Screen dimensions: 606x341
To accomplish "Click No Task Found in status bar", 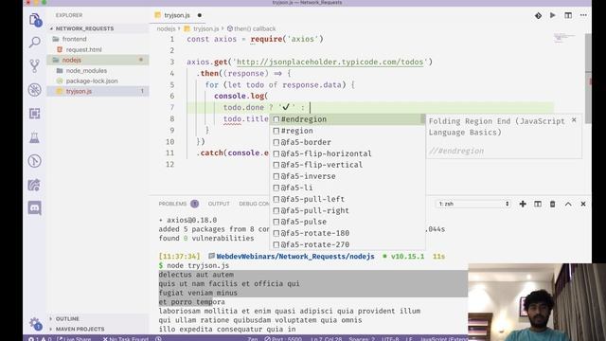I will pyautogui.click(x=125, y=339).
